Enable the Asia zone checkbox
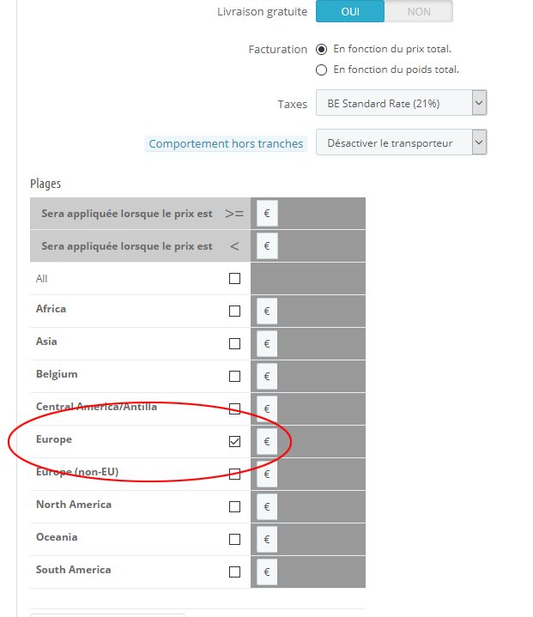533x617 pixels. (234, 343)
